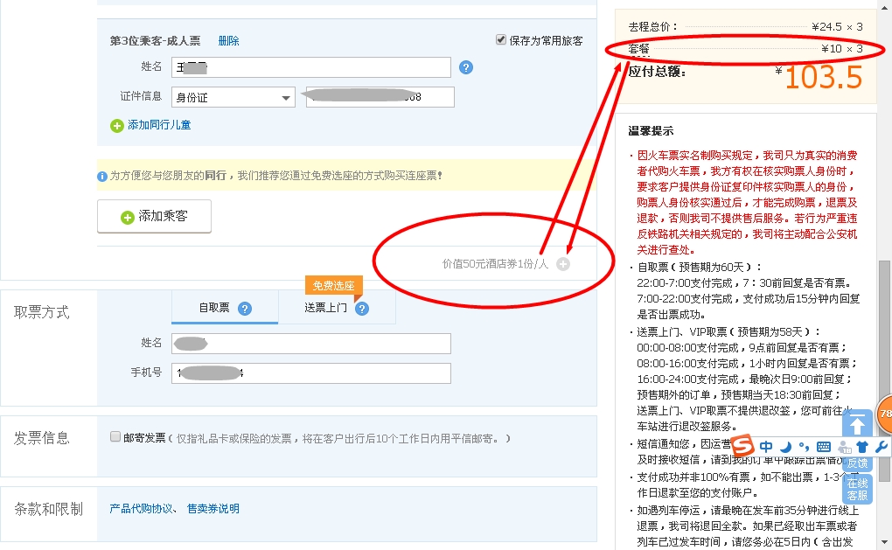Open Sogou toolbox wrench icon

881,447
